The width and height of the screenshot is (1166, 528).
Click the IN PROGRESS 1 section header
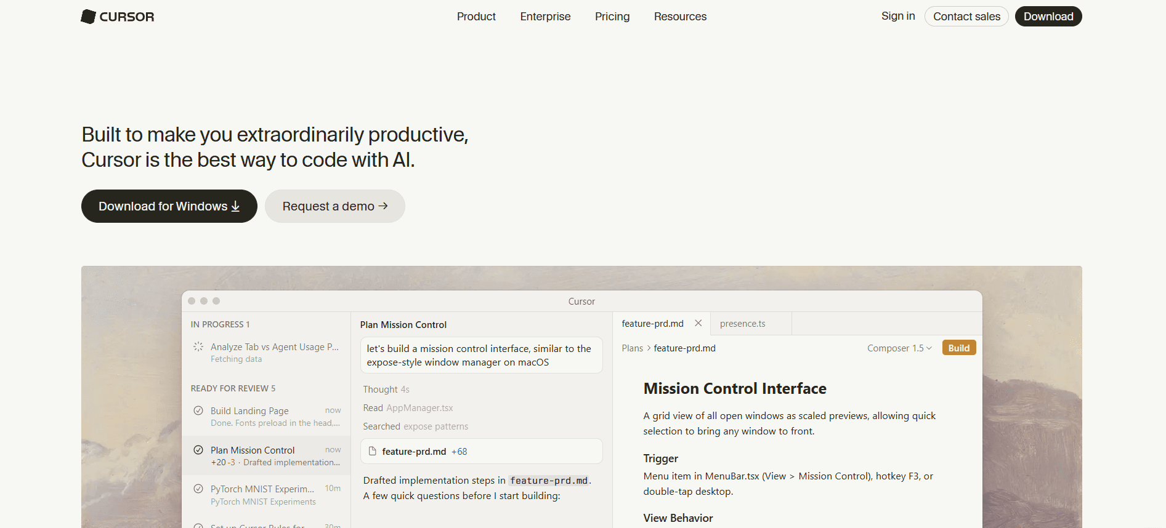pos(220,324)
